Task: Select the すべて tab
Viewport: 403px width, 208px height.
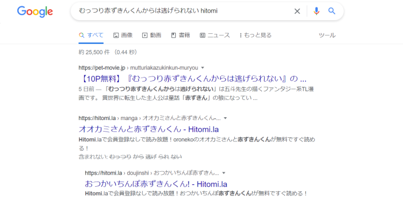Action: click(91, 35)
